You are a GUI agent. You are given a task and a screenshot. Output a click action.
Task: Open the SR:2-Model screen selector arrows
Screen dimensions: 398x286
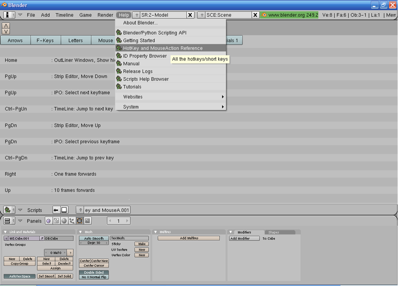[137, 15]
